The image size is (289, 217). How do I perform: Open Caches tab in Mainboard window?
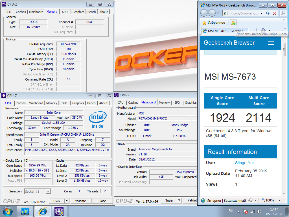pyautogui.click(x=133, y=103)
